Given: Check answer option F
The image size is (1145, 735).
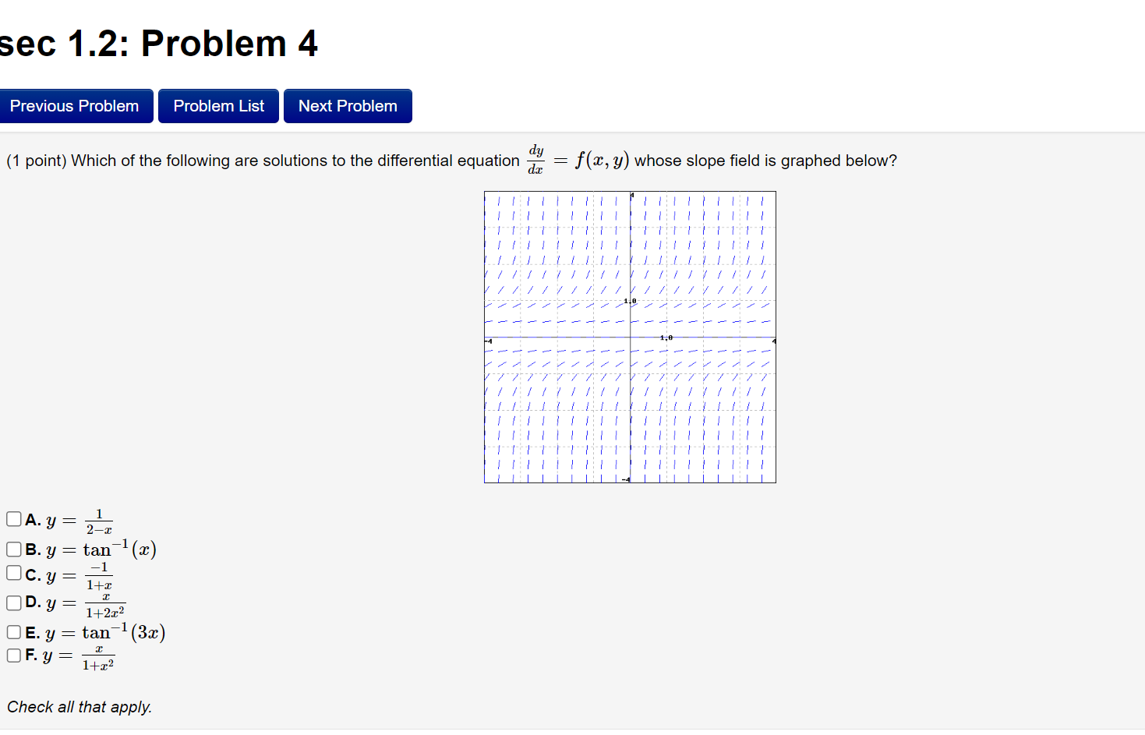Looking at the screenshot, I should click(13, 655).
